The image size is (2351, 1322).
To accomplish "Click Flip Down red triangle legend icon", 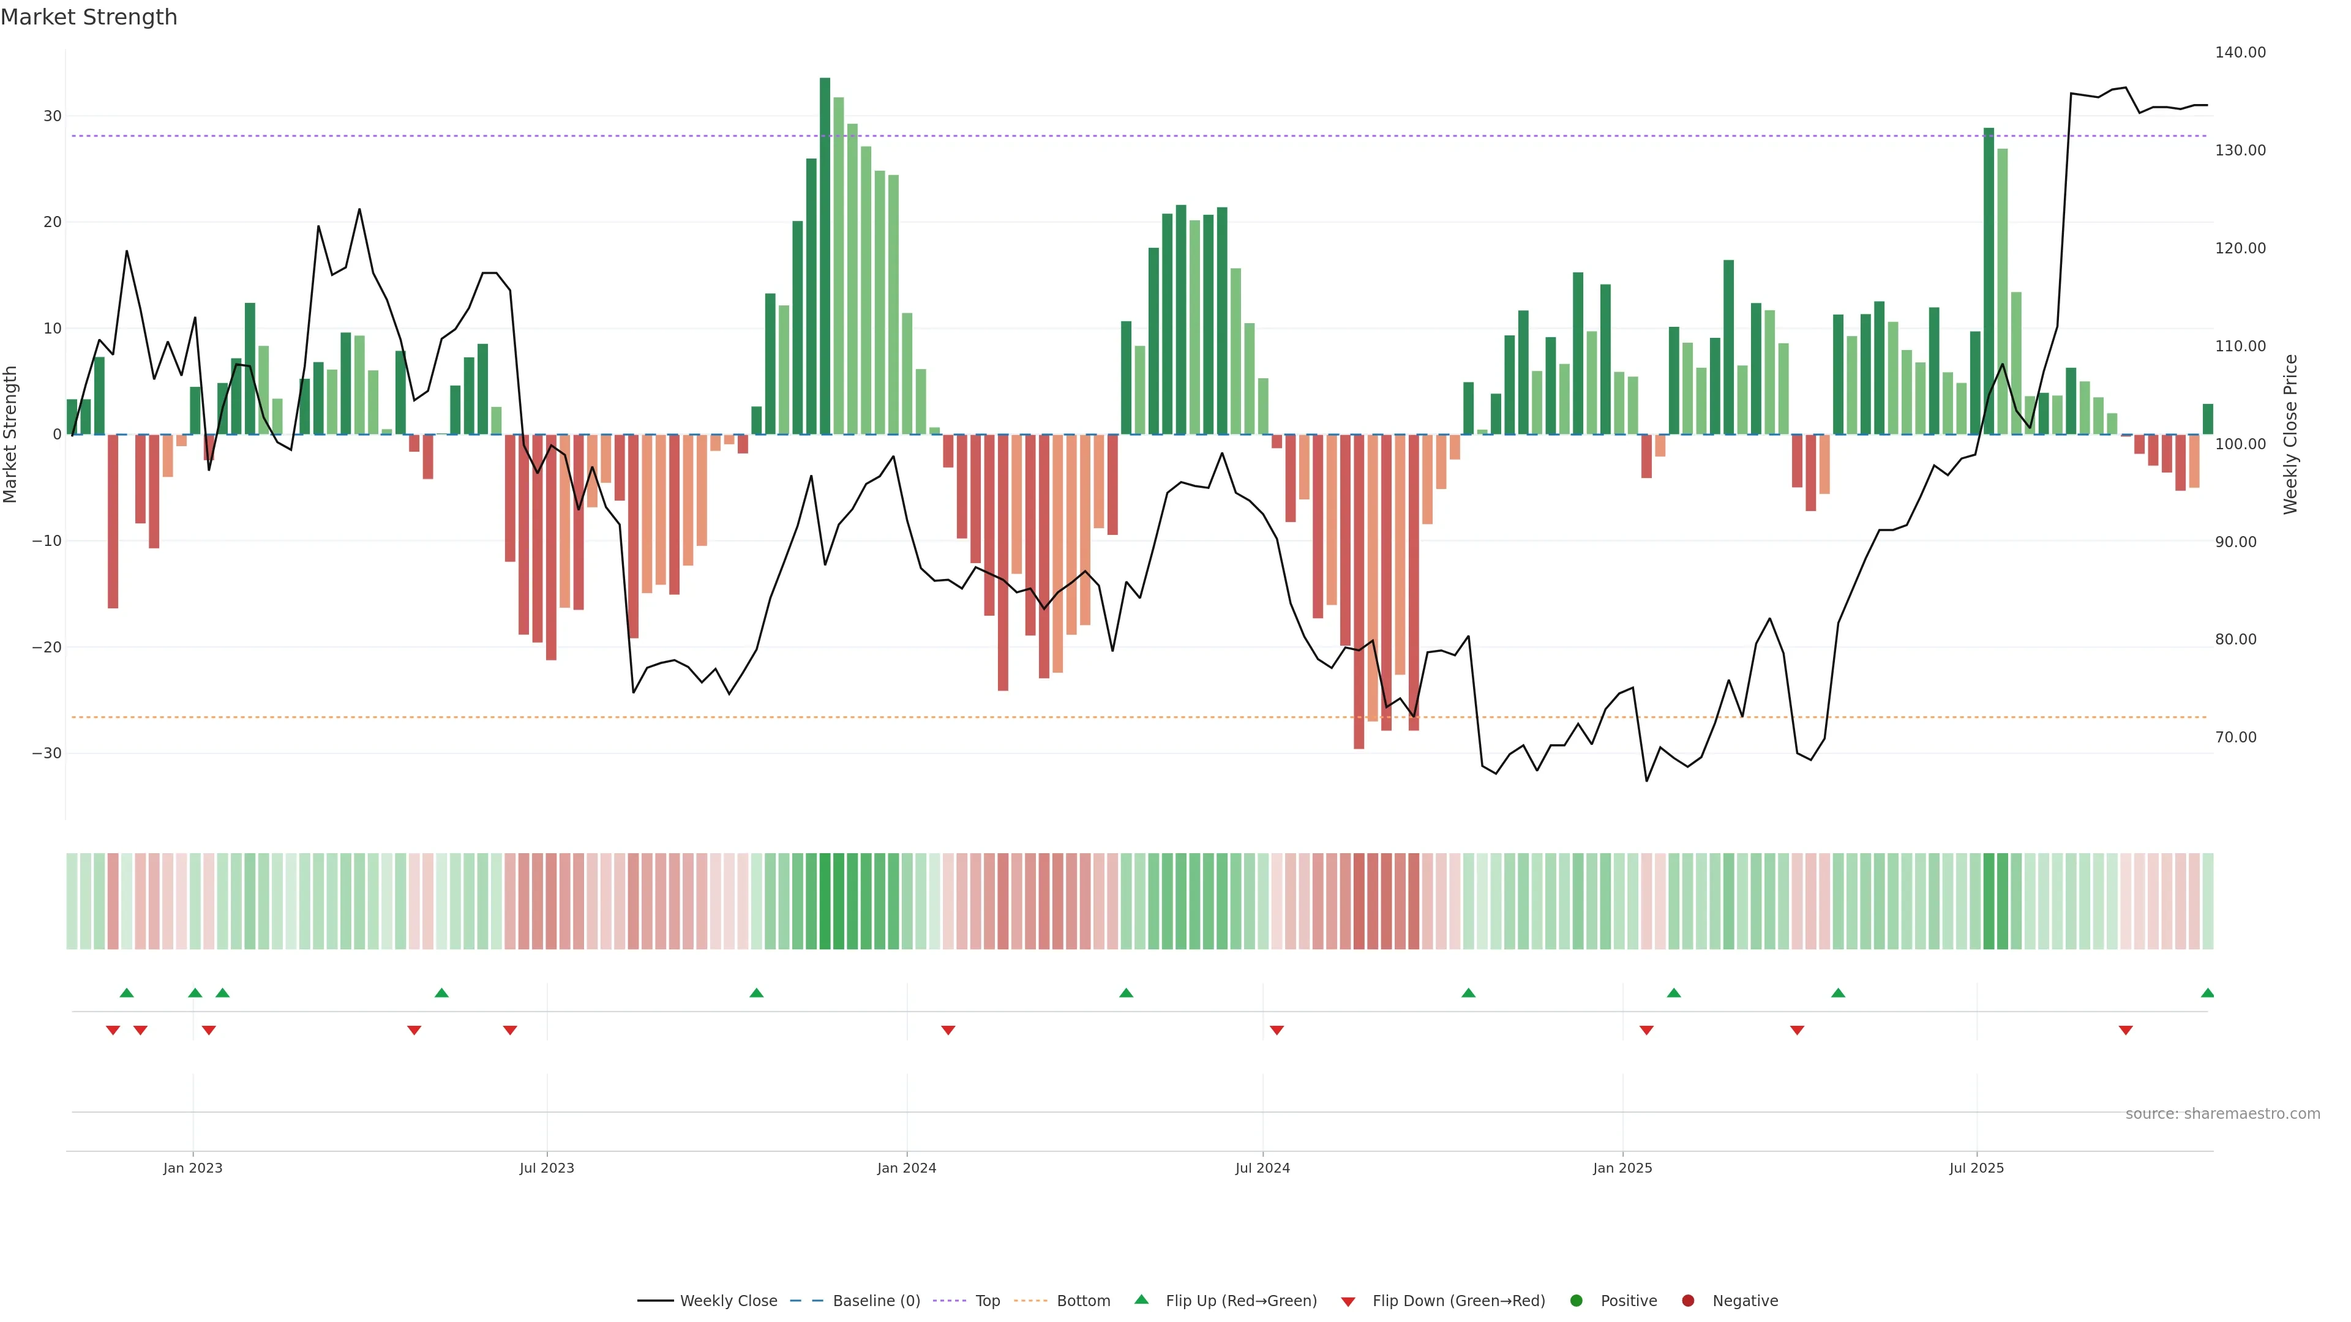I will point(1348,1301).
